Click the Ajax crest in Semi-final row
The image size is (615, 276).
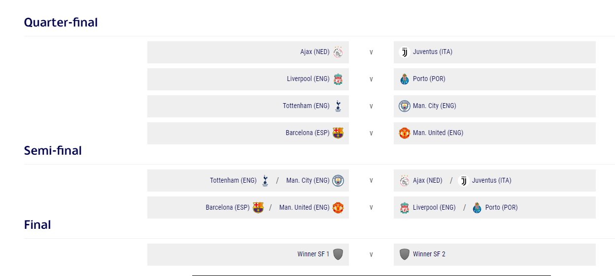(x=405, y=181)
